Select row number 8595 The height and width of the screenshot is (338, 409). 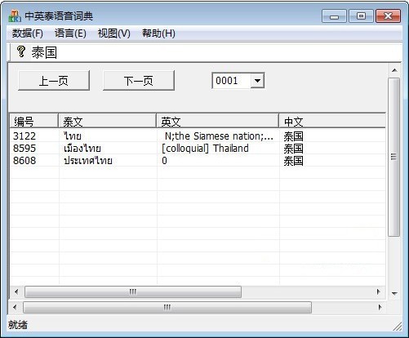[x=24, y=149]
